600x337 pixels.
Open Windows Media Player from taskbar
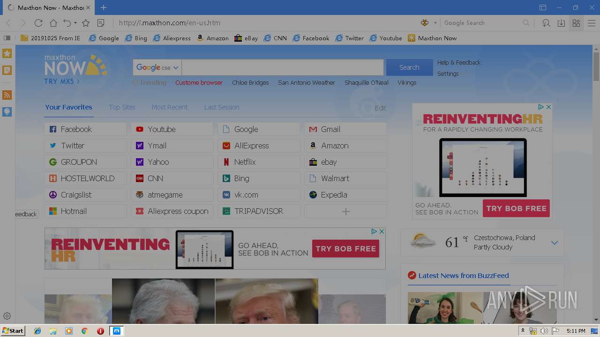tap(69, 331)
